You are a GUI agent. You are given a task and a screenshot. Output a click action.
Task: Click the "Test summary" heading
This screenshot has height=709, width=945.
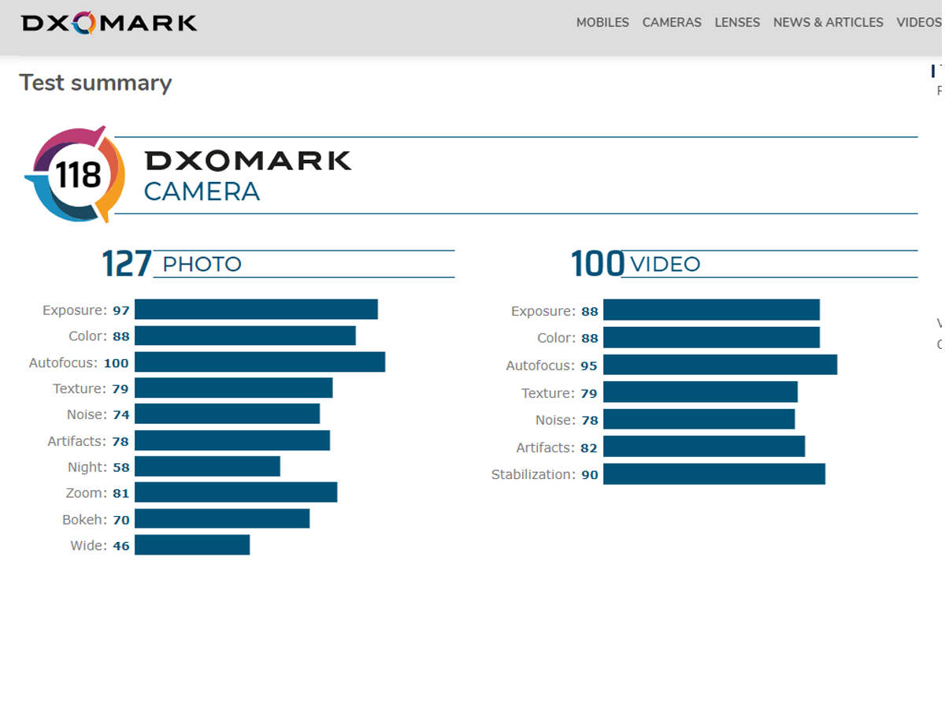(95, 83)
